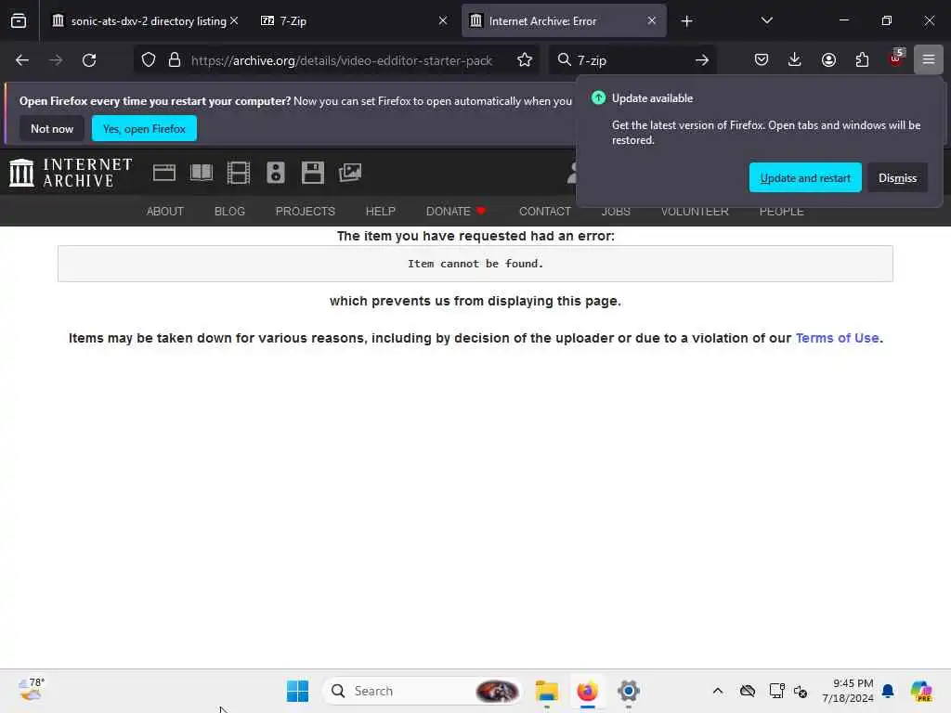Open the notification bell in the tray

click(888, 691)
